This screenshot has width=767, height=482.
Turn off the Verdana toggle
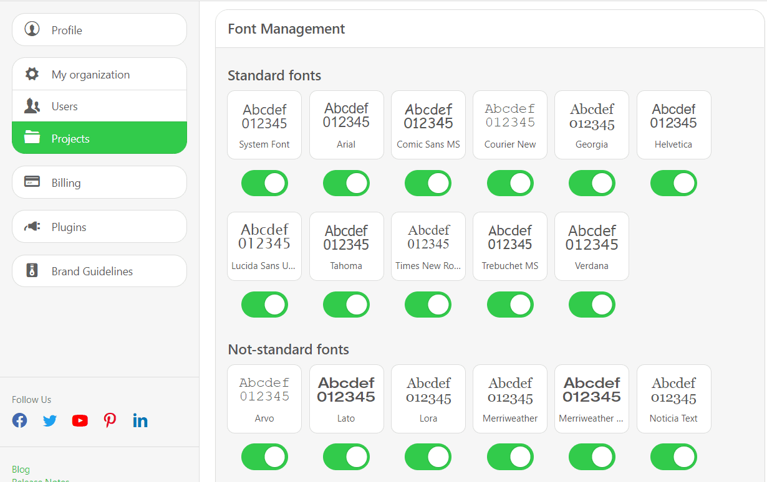(592, 305)
